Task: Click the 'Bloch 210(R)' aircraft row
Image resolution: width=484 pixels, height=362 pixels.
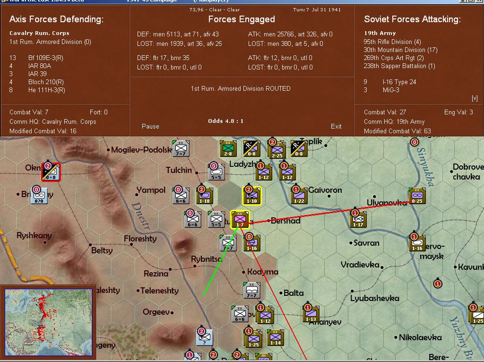Action: tap(37, 82)
